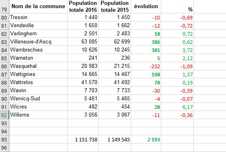Select row header 80

[x=4, y=17]
